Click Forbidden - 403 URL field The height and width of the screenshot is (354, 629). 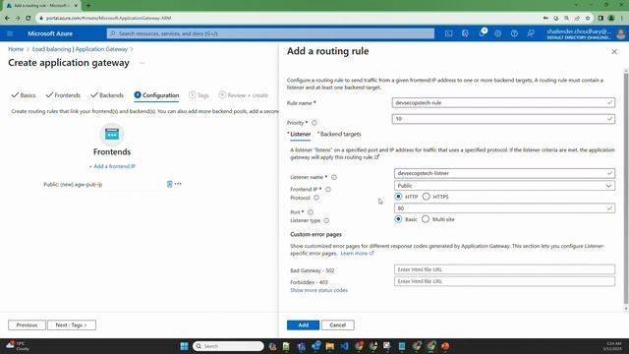click(504, 281)
